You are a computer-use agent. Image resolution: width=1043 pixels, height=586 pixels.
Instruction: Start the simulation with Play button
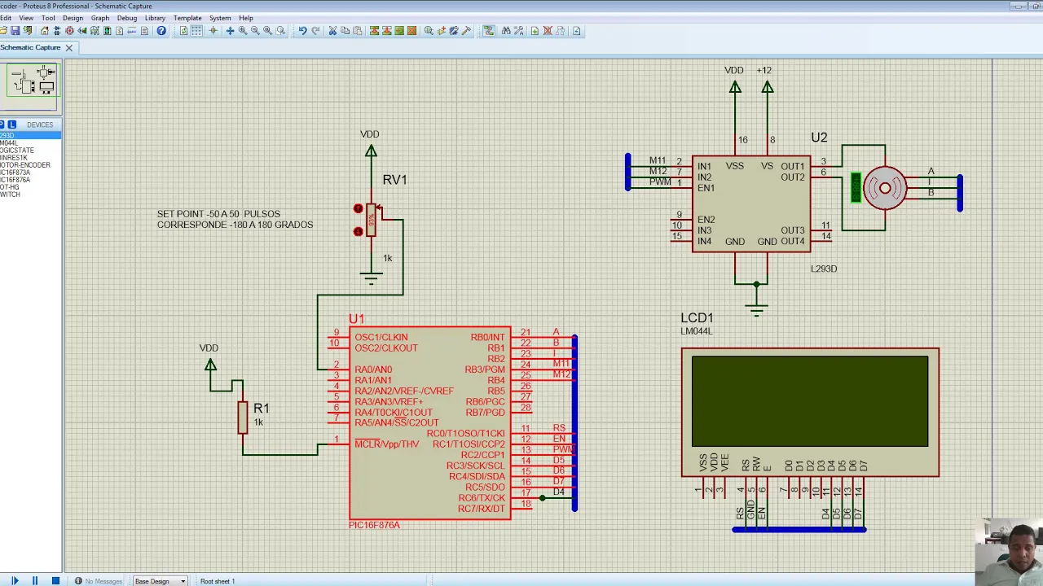(15, 580)
